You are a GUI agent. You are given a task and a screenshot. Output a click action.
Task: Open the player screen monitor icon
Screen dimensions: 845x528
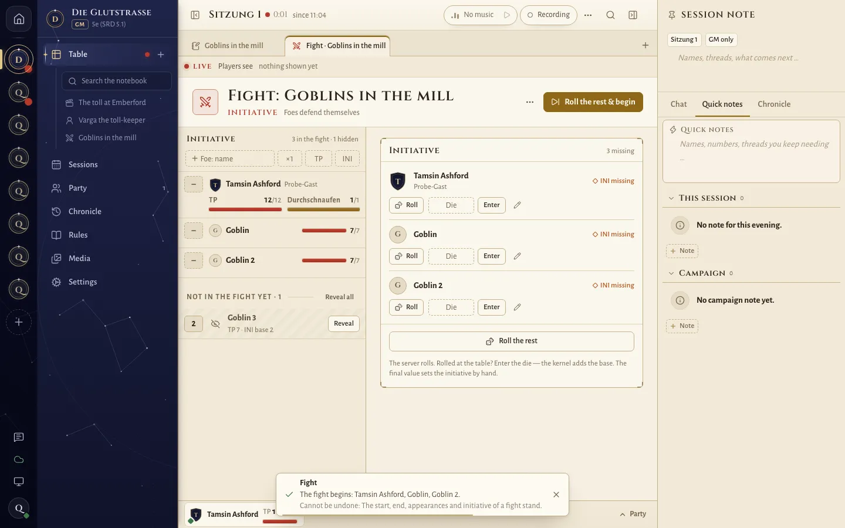pyautogui.click(x=19, y=482)
